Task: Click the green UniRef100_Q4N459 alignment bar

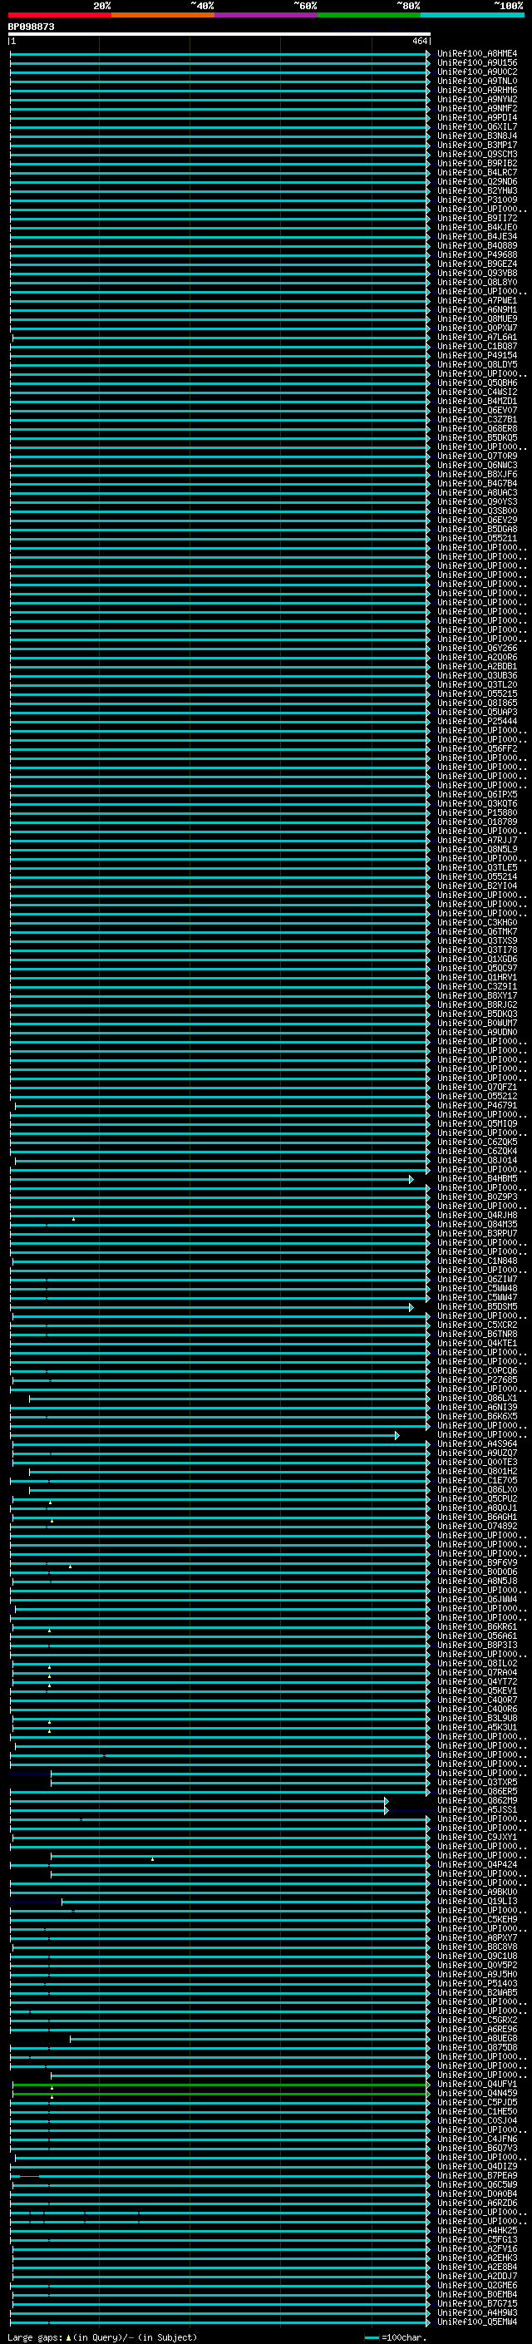Action: [x=219, y=2094]
